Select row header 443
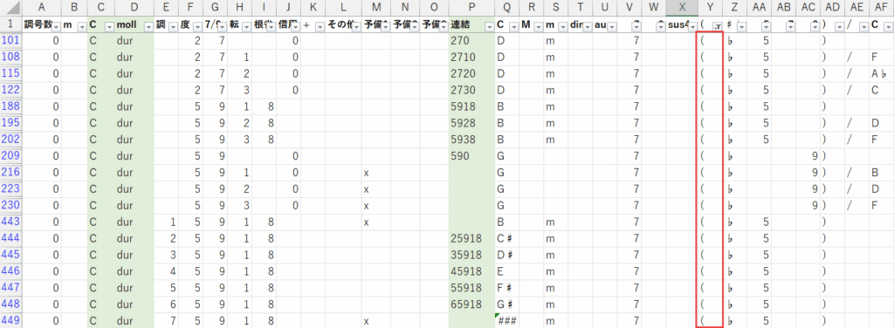 [11, 222]
